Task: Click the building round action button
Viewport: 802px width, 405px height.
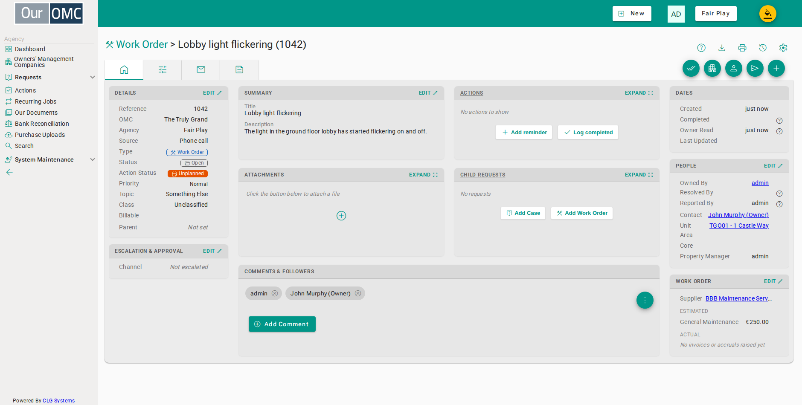Action: click(712, 68)
